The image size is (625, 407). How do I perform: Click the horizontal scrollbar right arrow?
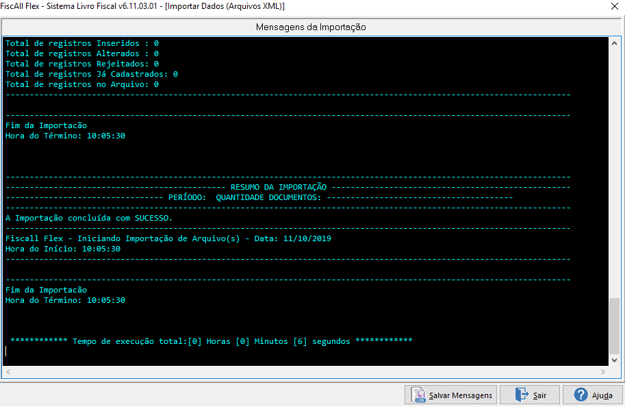pos(603,371)
